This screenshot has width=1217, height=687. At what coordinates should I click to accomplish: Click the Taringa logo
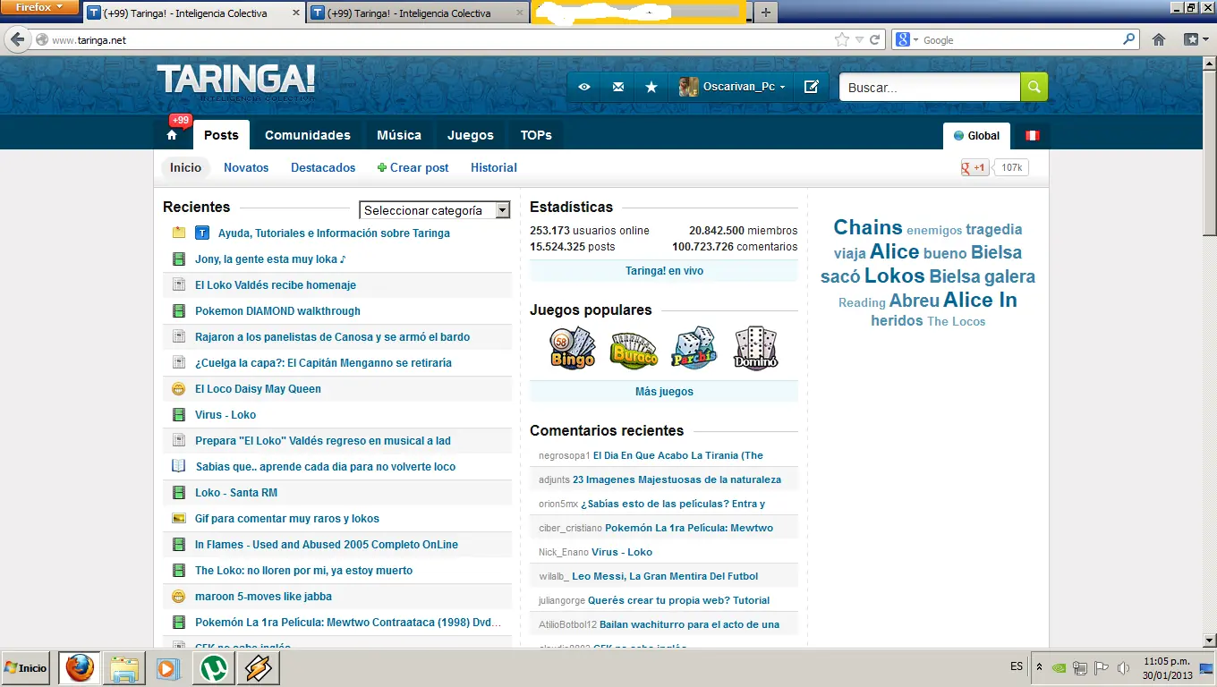click(x=236, y=81)
